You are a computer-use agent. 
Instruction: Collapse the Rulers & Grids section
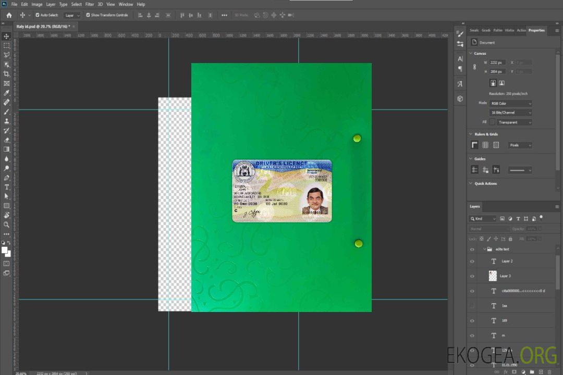[x=471, y=134]
